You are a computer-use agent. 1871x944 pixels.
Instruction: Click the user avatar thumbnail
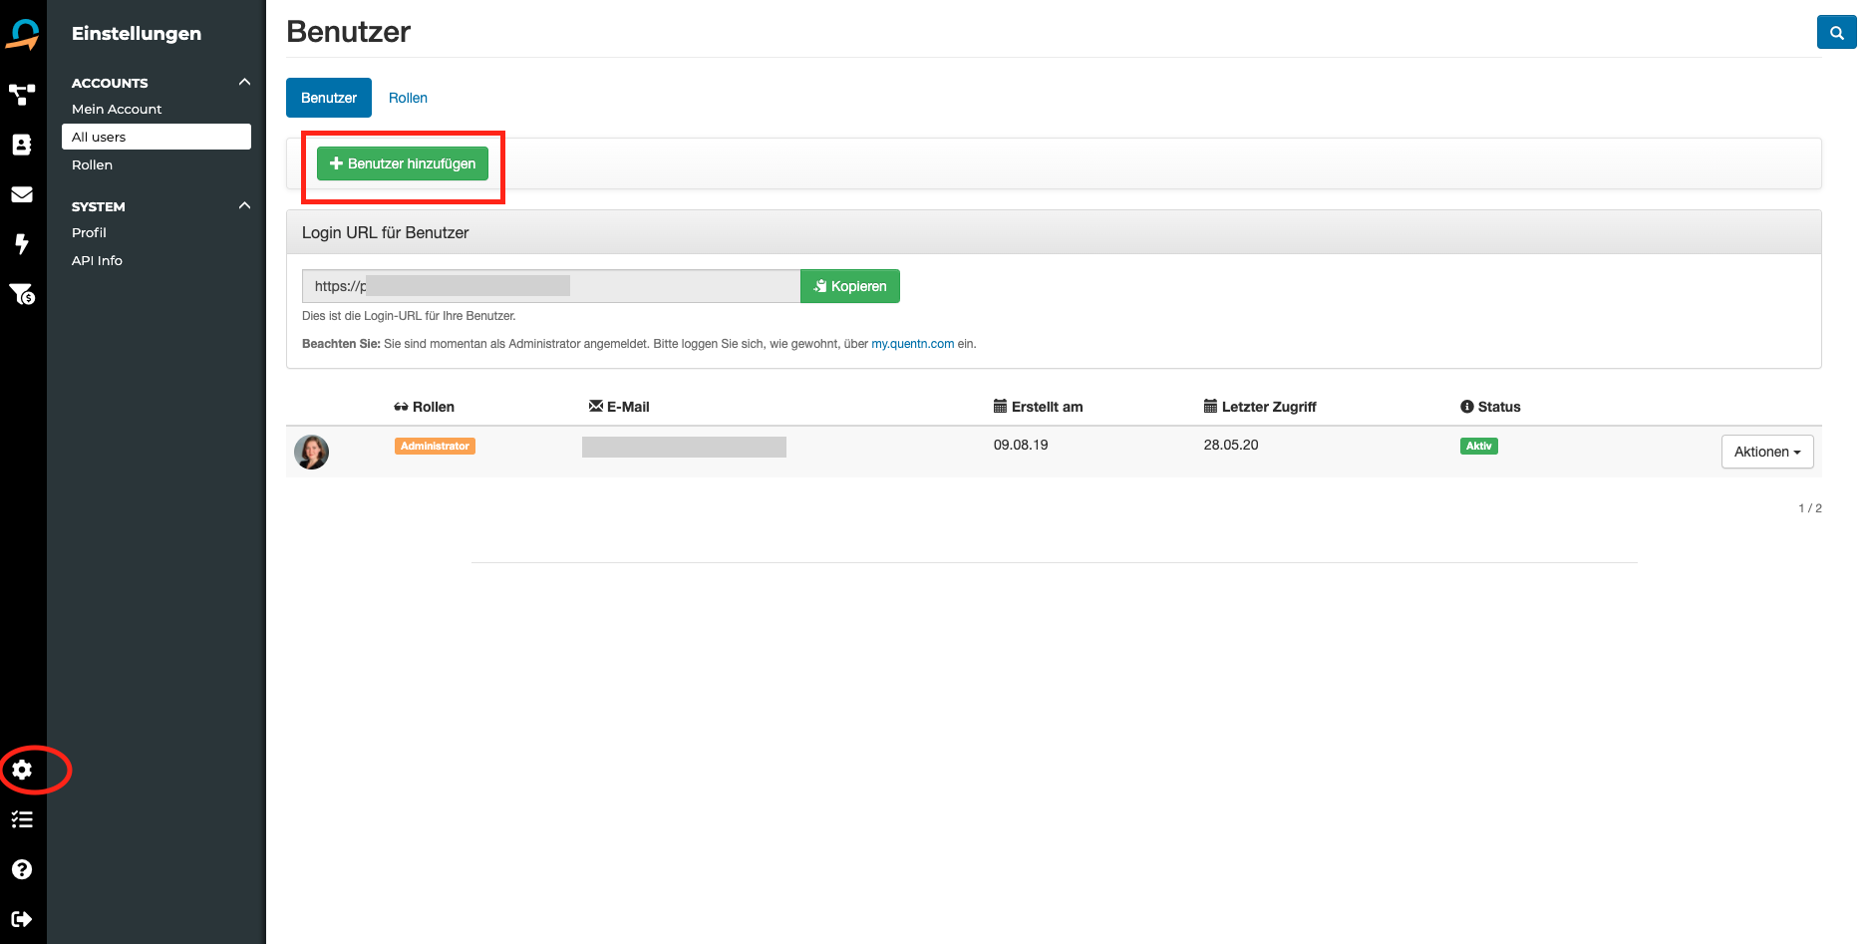click(x=312, y=452)
